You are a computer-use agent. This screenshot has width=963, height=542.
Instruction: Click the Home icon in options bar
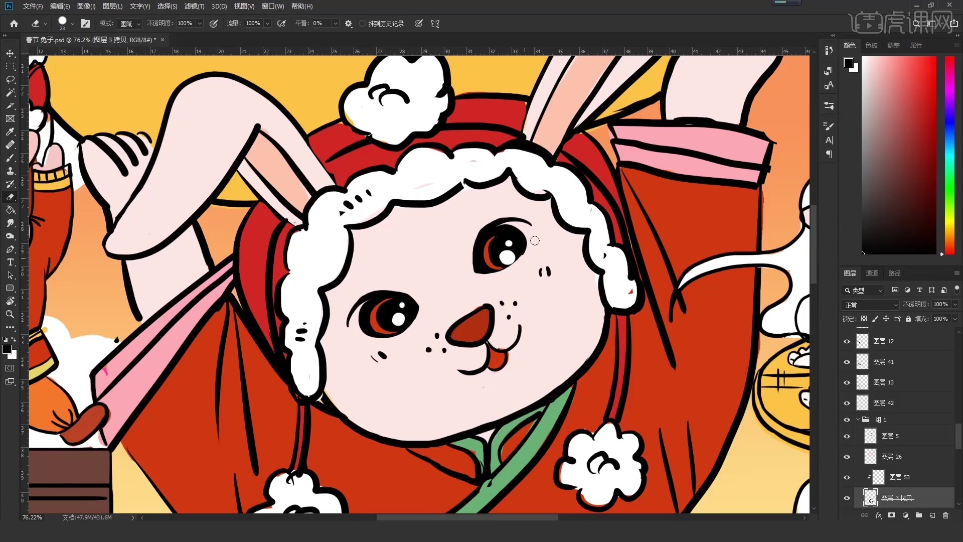pos(14,24)
